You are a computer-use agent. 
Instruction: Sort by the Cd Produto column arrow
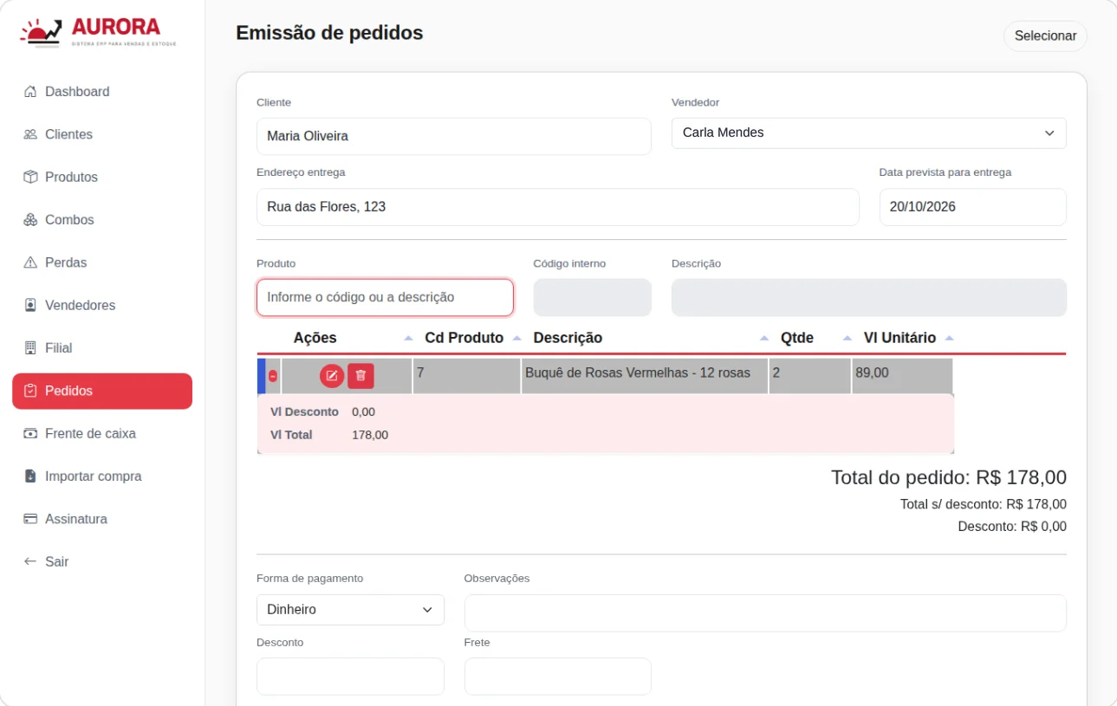517,338
